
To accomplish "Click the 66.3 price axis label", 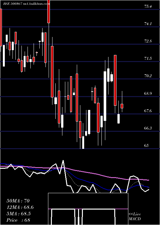I will 148,128.
